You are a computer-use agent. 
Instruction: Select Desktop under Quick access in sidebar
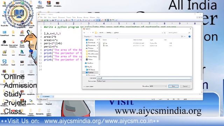click(90, 40)
